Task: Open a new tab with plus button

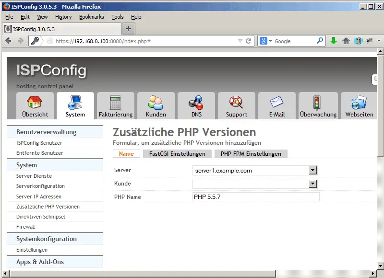Action: (x=128, y=29)
